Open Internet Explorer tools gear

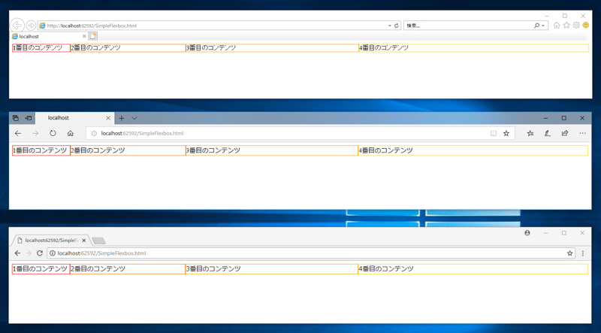pos(576,26)
